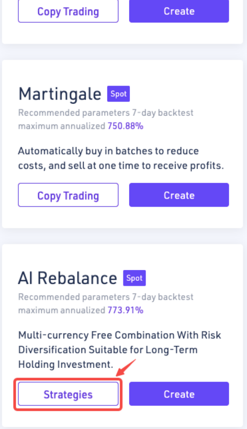Click Martingale's 'Recommended parameters 7-day backtest' text
Image resolution: width=247 pixels, height=429 pixels.
[106, 112]
